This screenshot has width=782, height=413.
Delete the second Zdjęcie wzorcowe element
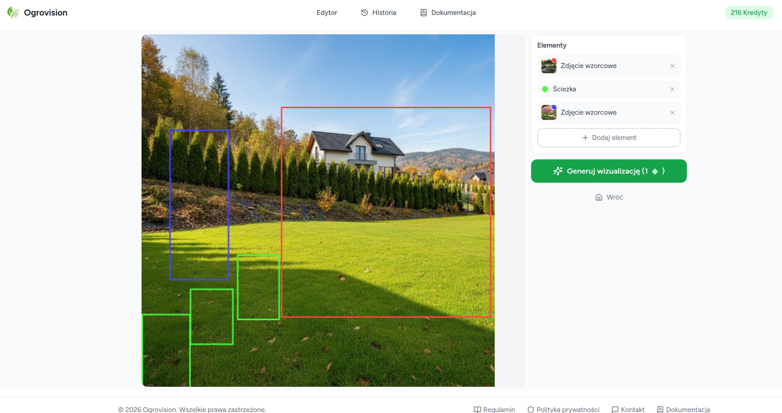pyautogui.click(x=672, y=113)
